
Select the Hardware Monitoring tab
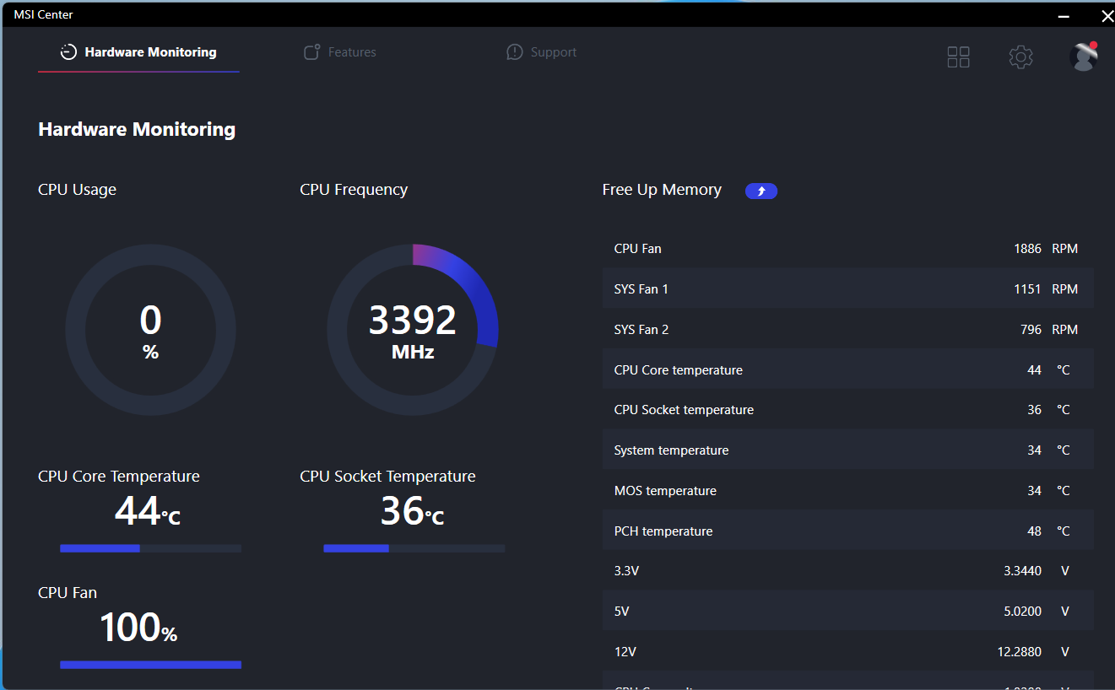pos(149,51)
